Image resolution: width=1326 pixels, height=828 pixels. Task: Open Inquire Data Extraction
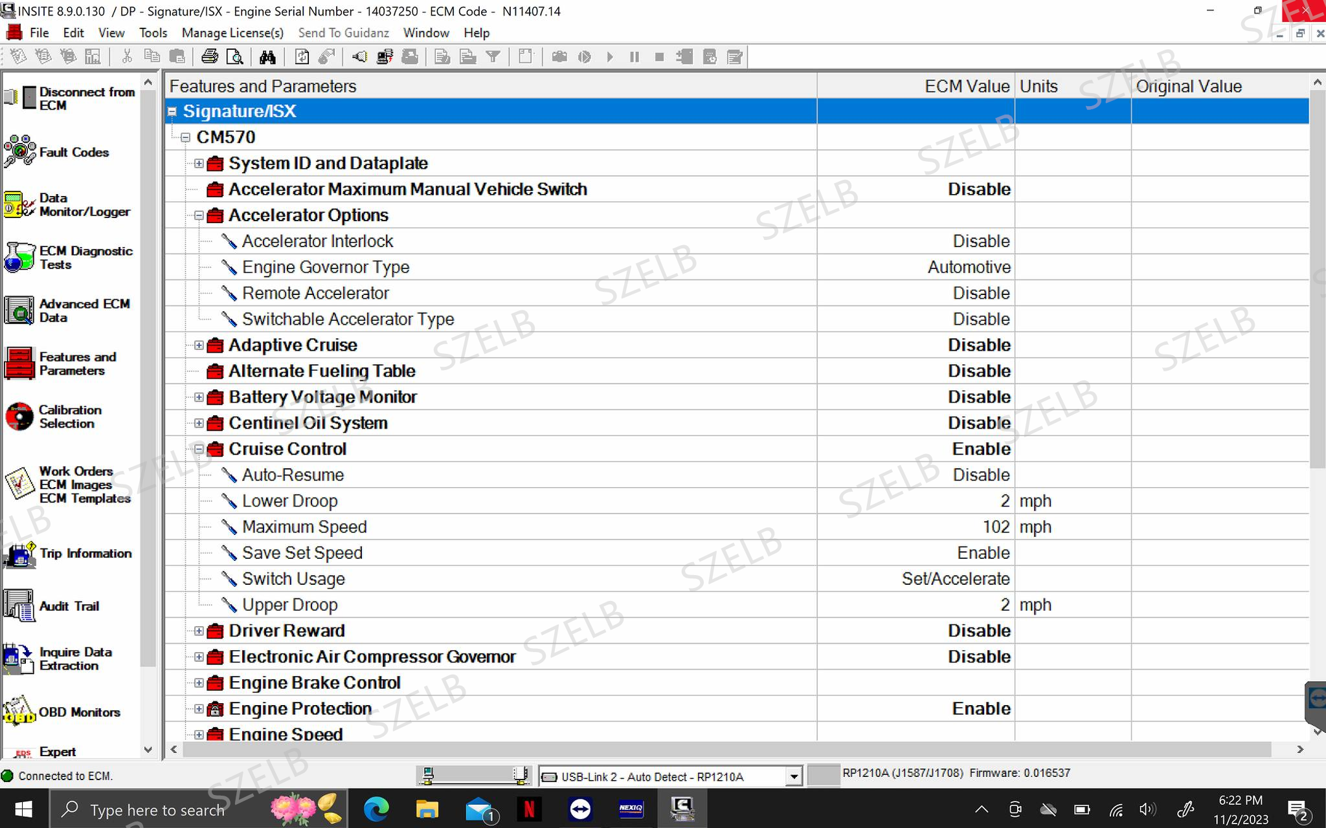(x=58, y=659)
